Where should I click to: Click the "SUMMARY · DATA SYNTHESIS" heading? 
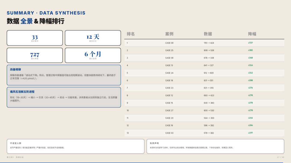tap(46, 13)
